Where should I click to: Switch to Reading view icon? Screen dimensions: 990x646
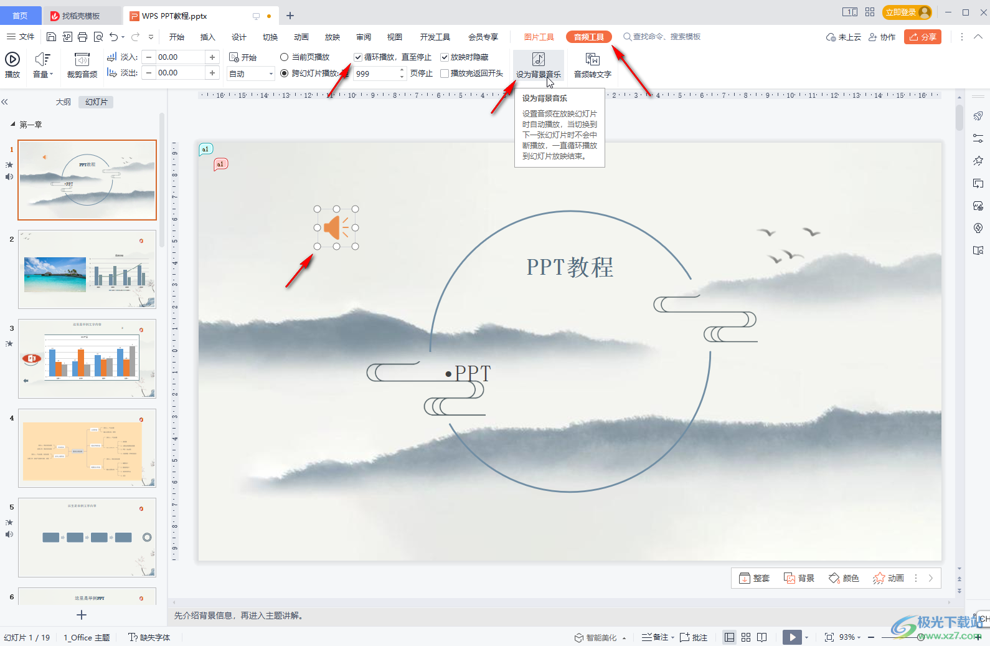coord(761,637)
